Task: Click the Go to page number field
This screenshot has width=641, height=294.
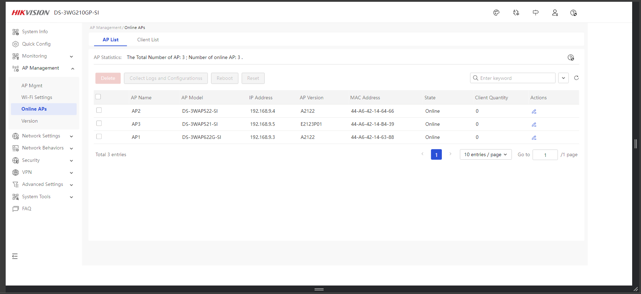Action: tap(545, 155)
